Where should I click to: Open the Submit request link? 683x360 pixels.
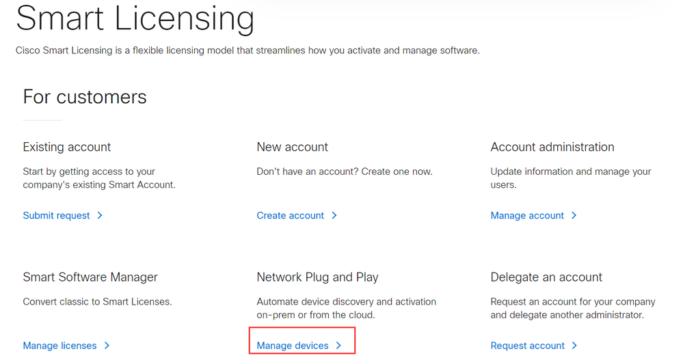point(56,215)
